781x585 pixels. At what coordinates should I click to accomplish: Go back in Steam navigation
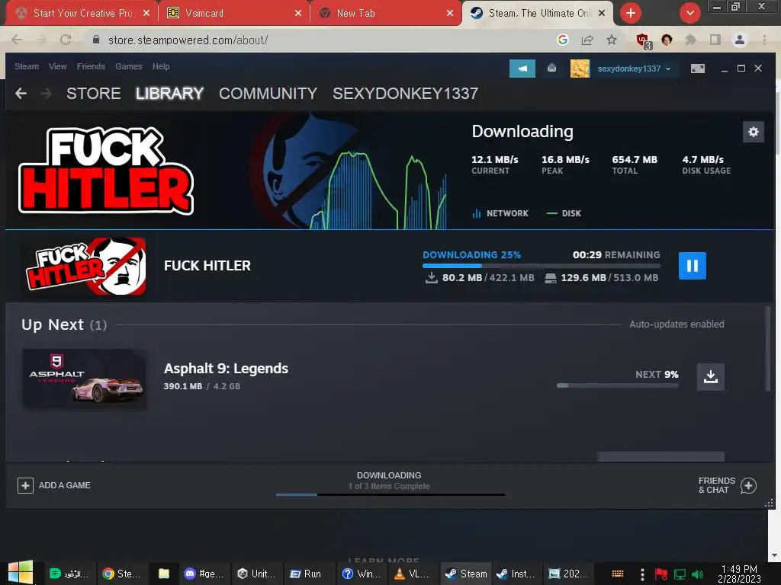(21, 93)
